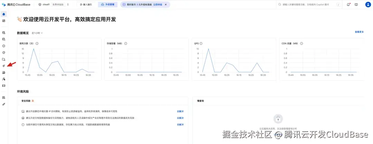The width and height of the screenshot is (373, 144).
Task: Click the Tencent Cloud CloudBase logo
Action: 16,4
